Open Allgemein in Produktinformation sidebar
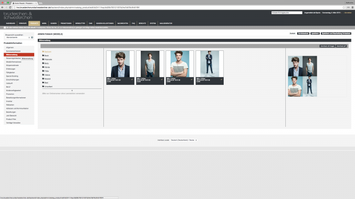This screenshot has width=355, height=199. (10, 47)
